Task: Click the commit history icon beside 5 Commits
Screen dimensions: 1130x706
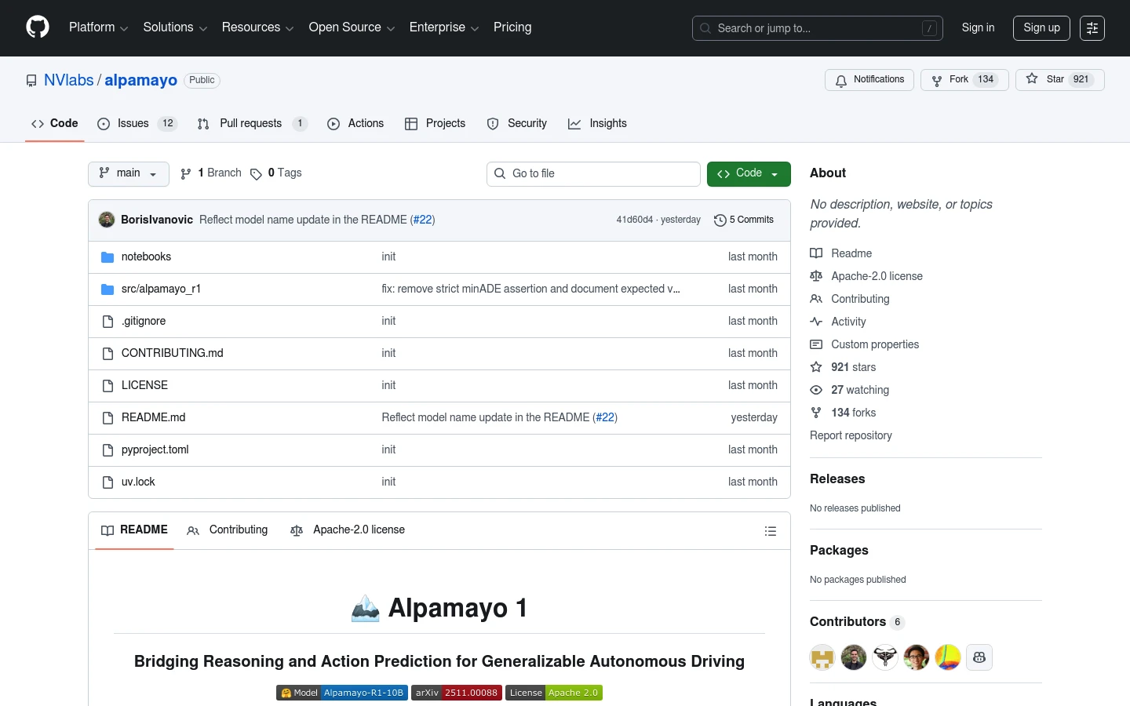Action: click(720, 220)
